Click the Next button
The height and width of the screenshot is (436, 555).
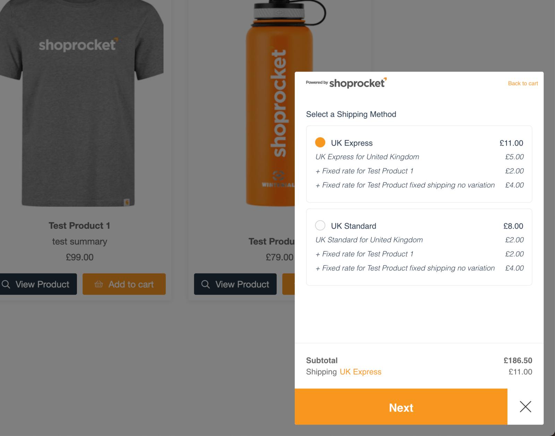[401, 407]
